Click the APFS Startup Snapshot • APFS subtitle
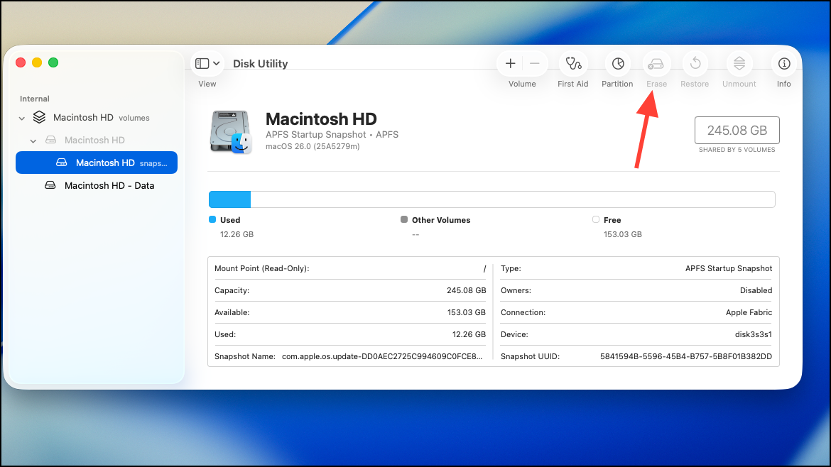This screenshot has height=467, width=831. coord(332,134)
